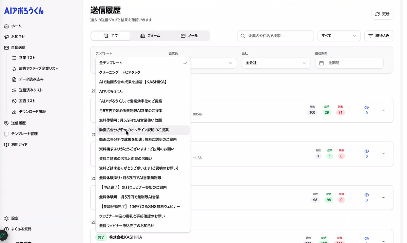Image resolution: width=407 pixels, height=243 pixels.
Task: Click the 完了 status badge for KASHIKA
Action: 101,237
